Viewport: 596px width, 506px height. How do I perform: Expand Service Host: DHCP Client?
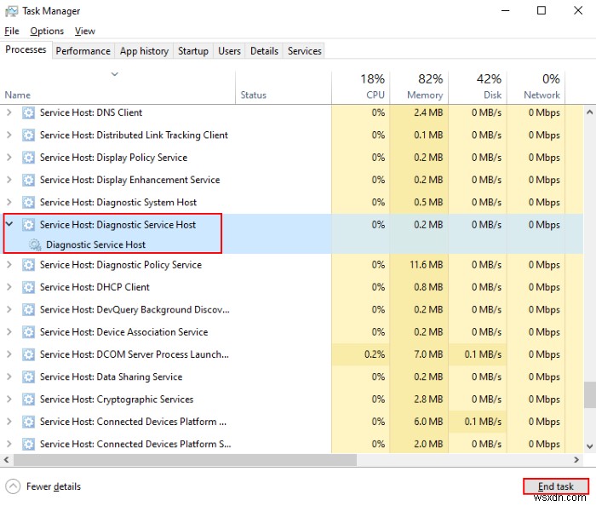pos(9,287)
